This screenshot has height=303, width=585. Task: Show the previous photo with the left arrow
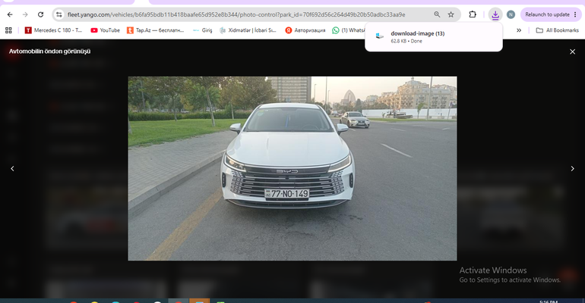pyautogui.click(x=12, y=168)
